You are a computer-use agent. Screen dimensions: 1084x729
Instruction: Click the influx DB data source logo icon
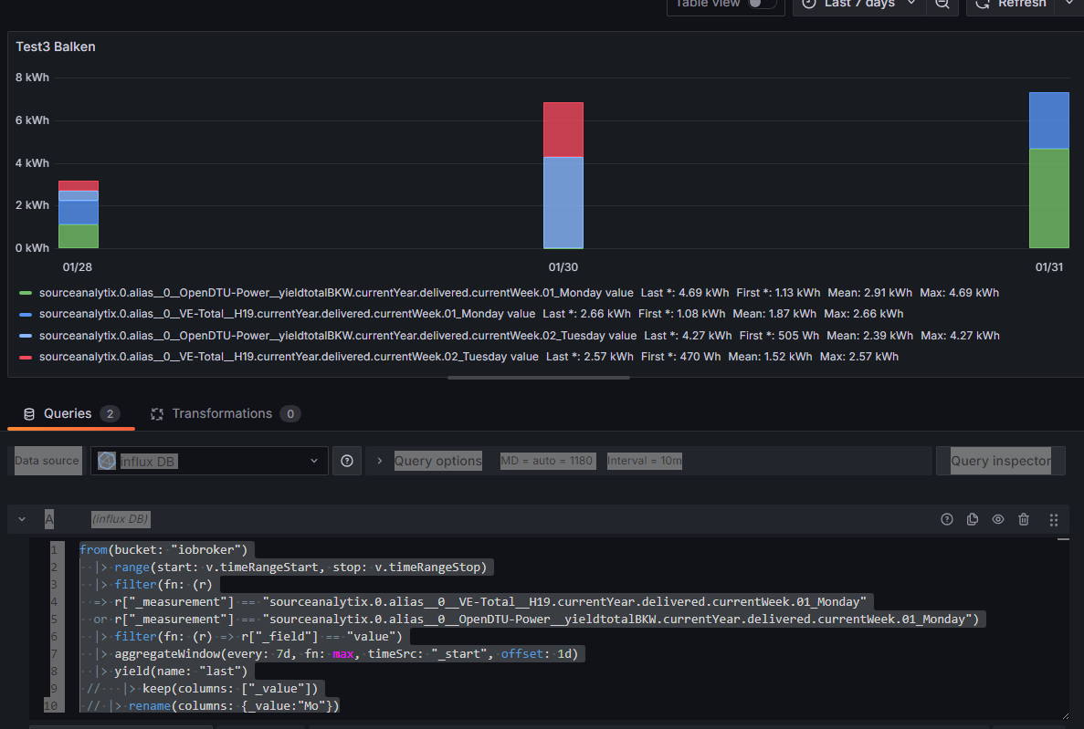(107, 461)
